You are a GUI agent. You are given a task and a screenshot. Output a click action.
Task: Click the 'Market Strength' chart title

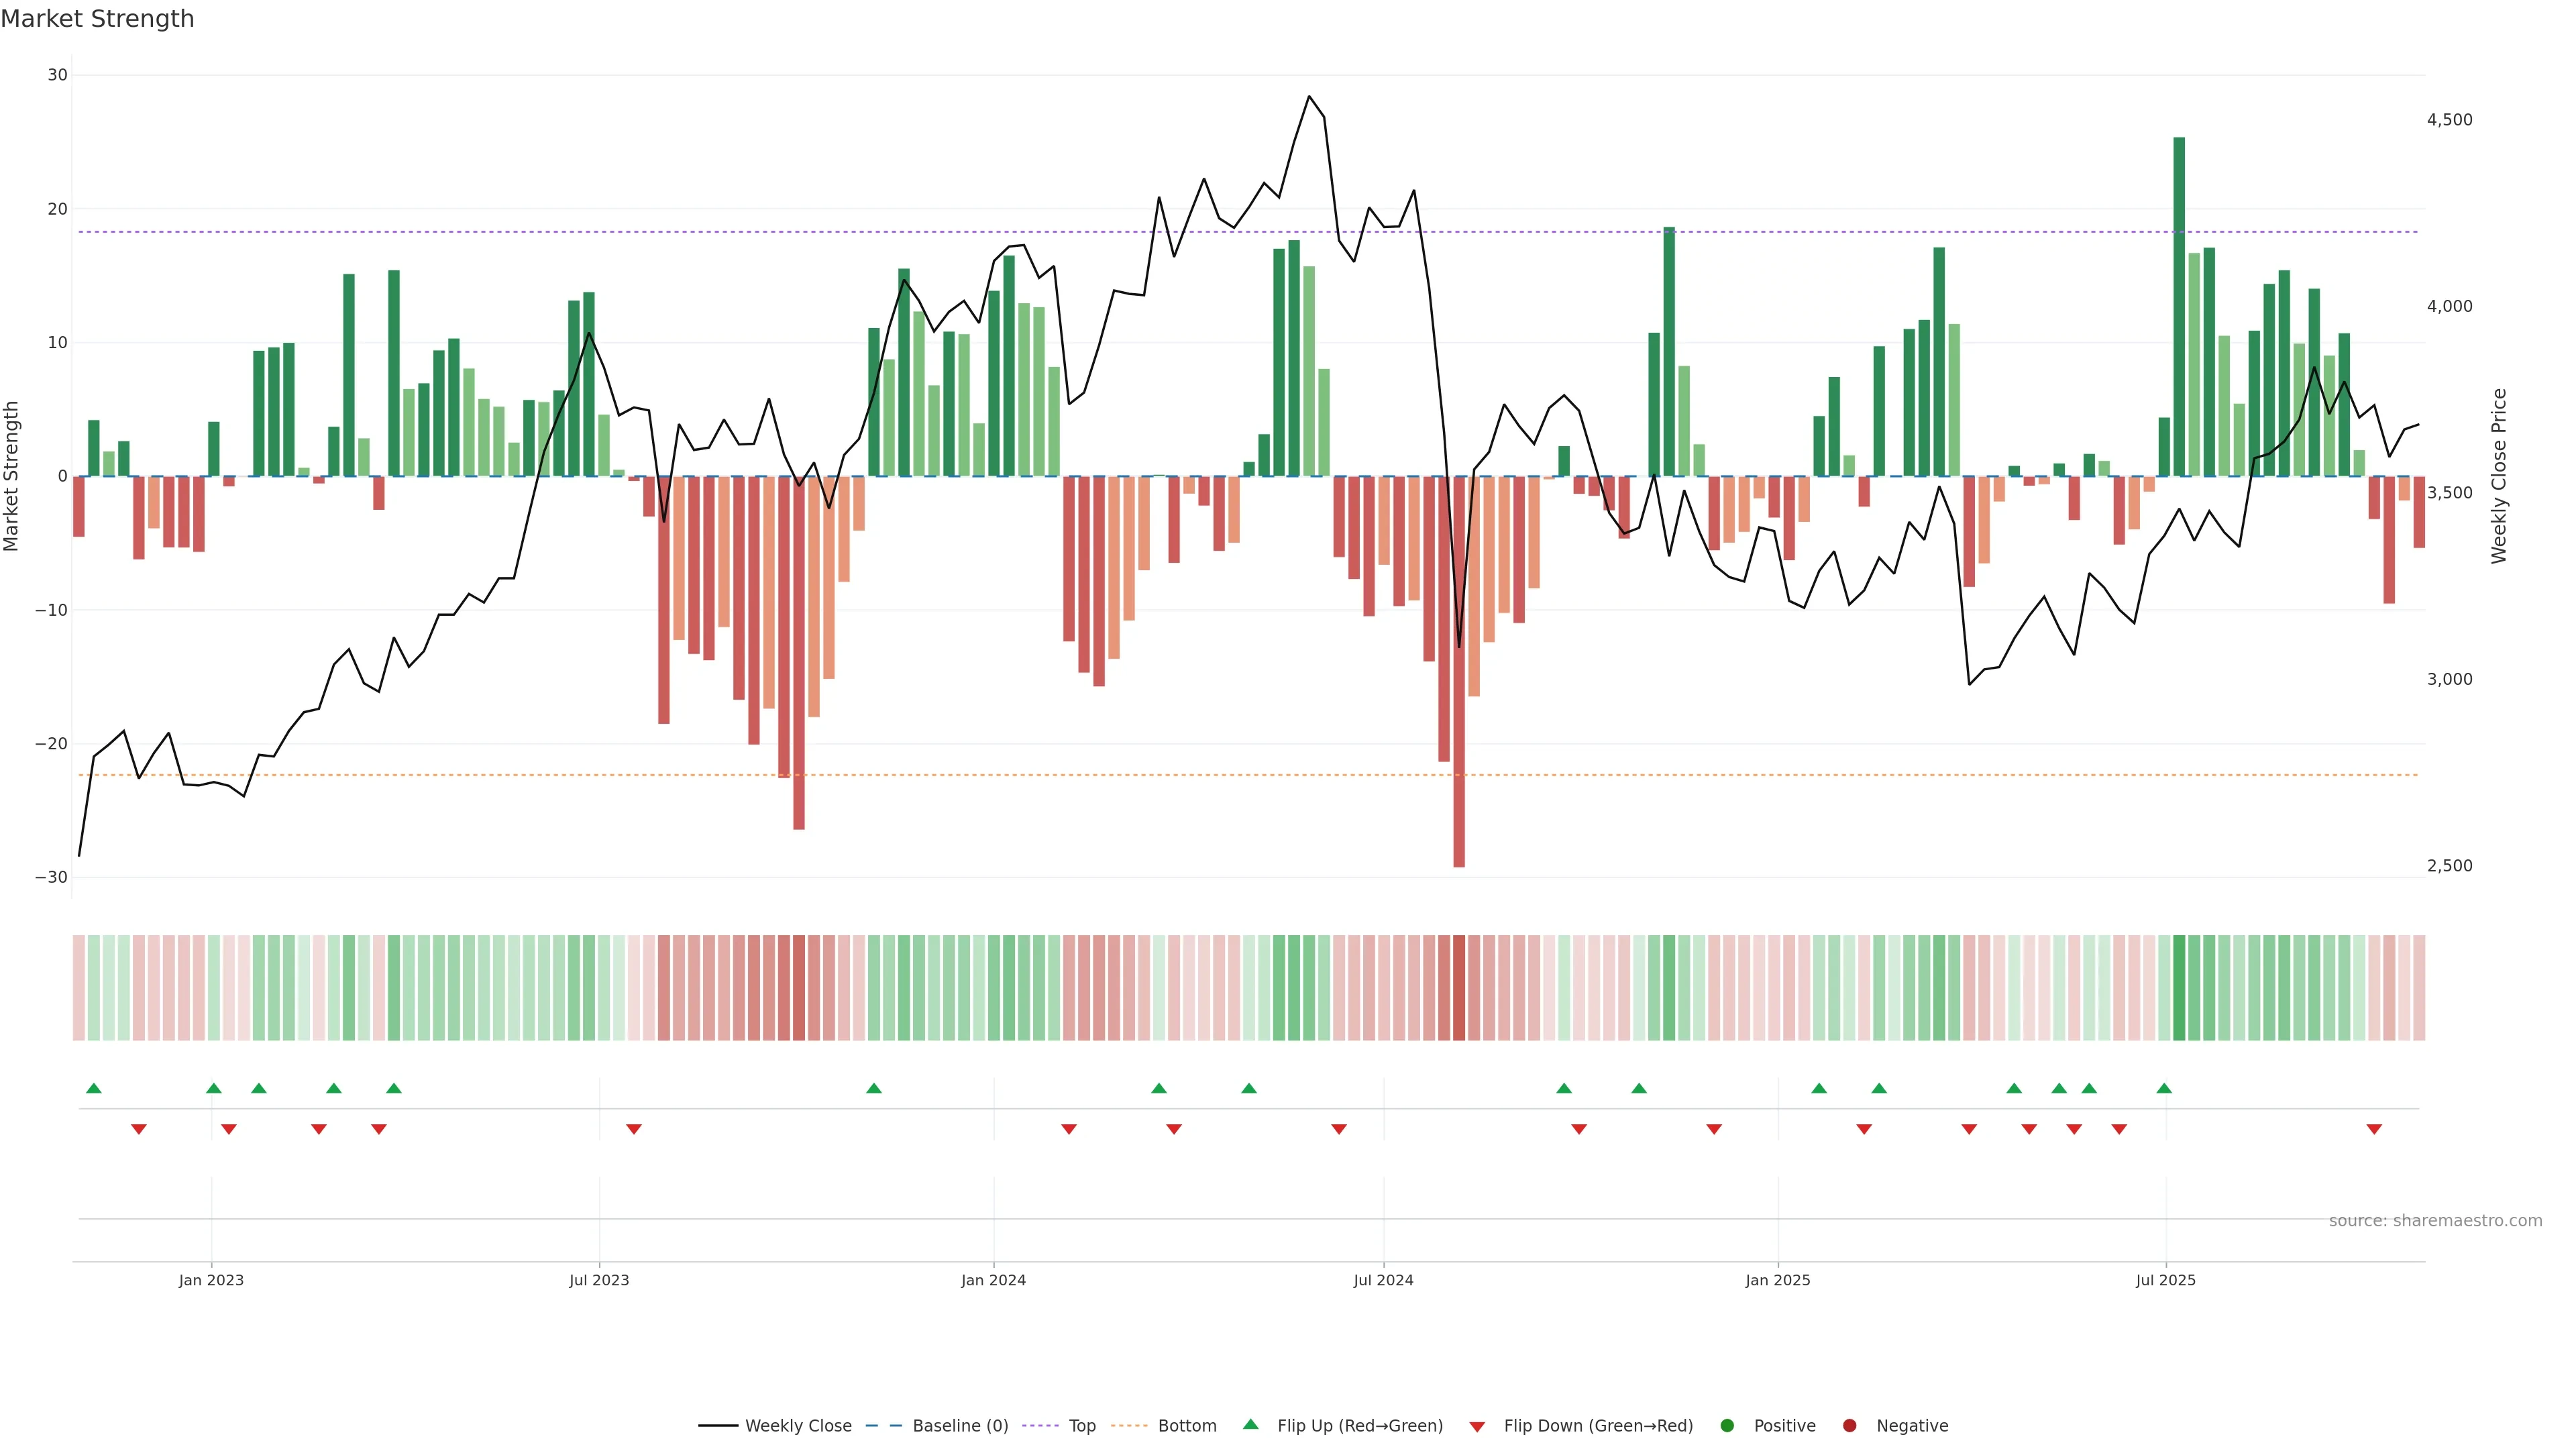coord(97,19)
